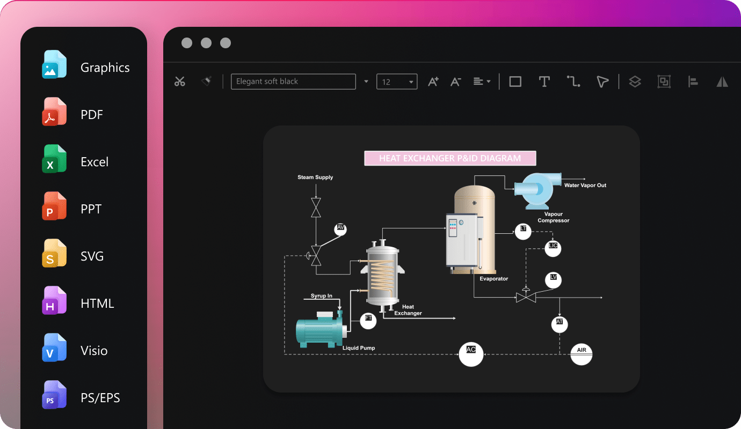Click the FT instrument circle
Viewport: 741px width, 429px height.
click(368, 321)
